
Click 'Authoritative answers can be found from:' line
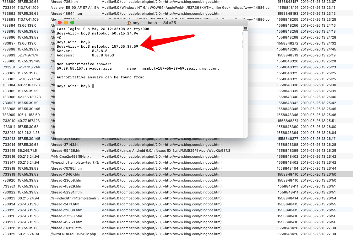pos(100,77)
